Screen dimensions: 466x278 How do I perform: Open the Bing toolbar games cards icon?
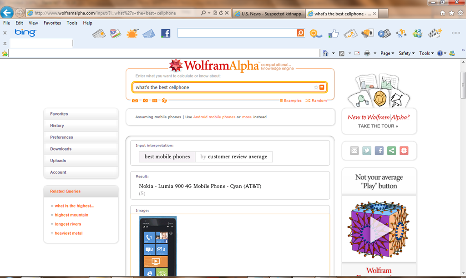[367, 33]
